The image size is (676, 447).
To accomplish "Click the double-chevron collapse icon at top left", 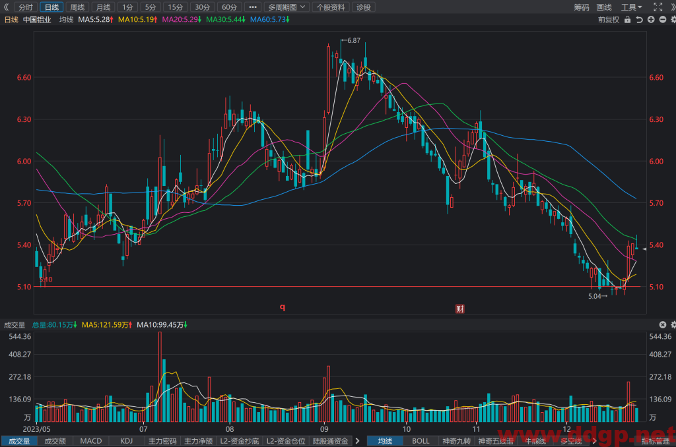I will point(6,7).
